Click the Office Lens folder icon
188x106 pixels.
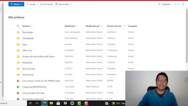pos(18,50)
